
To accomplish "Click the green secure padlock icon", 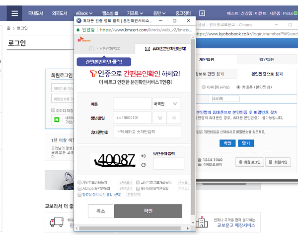I will point(78,30).
